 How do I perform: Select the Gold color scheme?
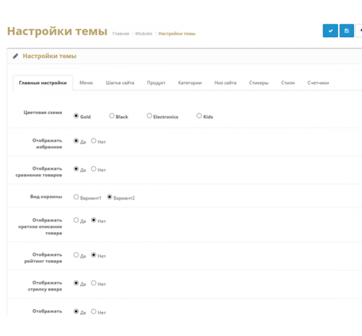76,116
